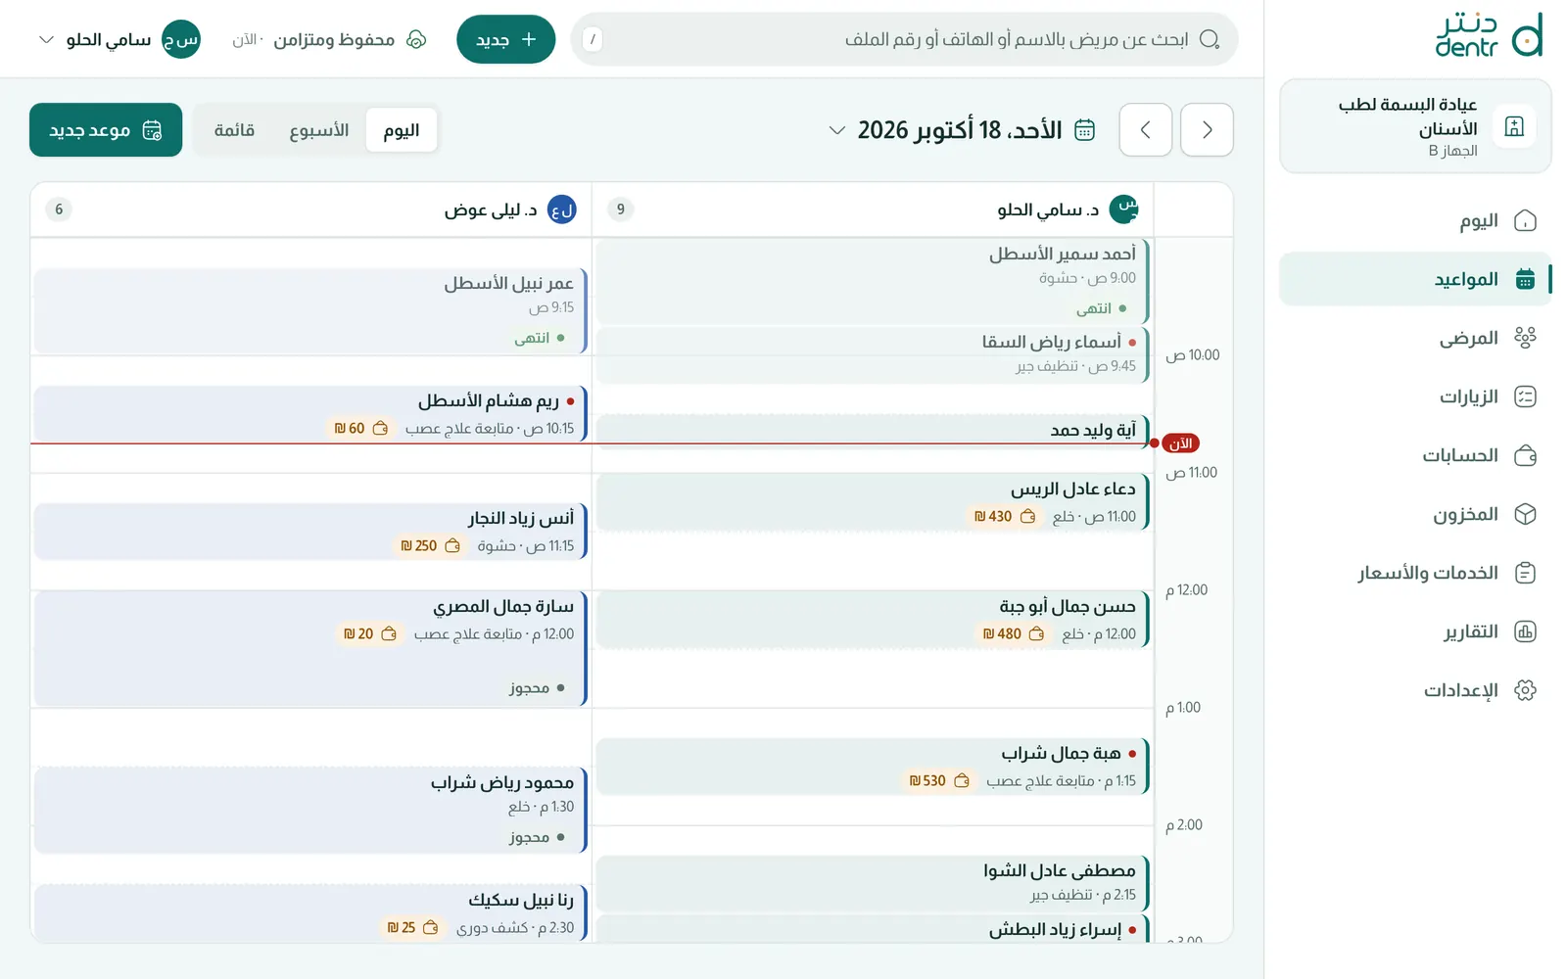The width and height of the screenshot is (1567, 979).
Task: Click the جديد plus button
Action: (x=505, y=39)
